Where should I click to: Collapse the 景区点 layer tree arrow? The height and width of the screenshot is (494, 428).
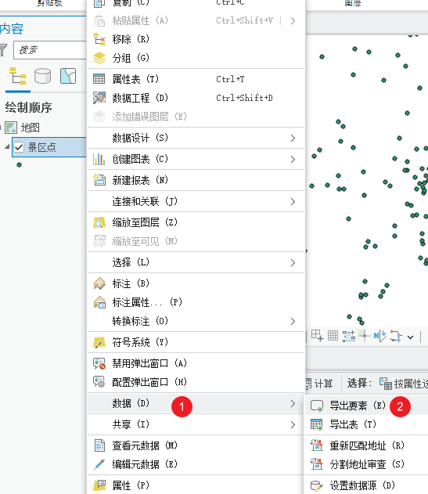tap(7, 147)
